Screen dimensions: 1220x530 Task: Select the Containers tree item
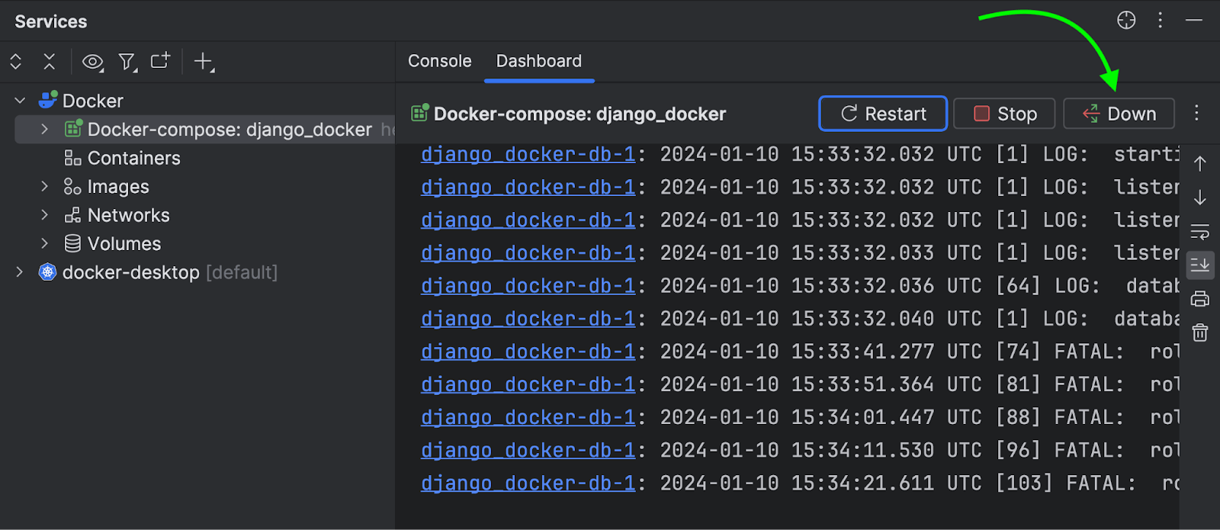click(133, 159)
